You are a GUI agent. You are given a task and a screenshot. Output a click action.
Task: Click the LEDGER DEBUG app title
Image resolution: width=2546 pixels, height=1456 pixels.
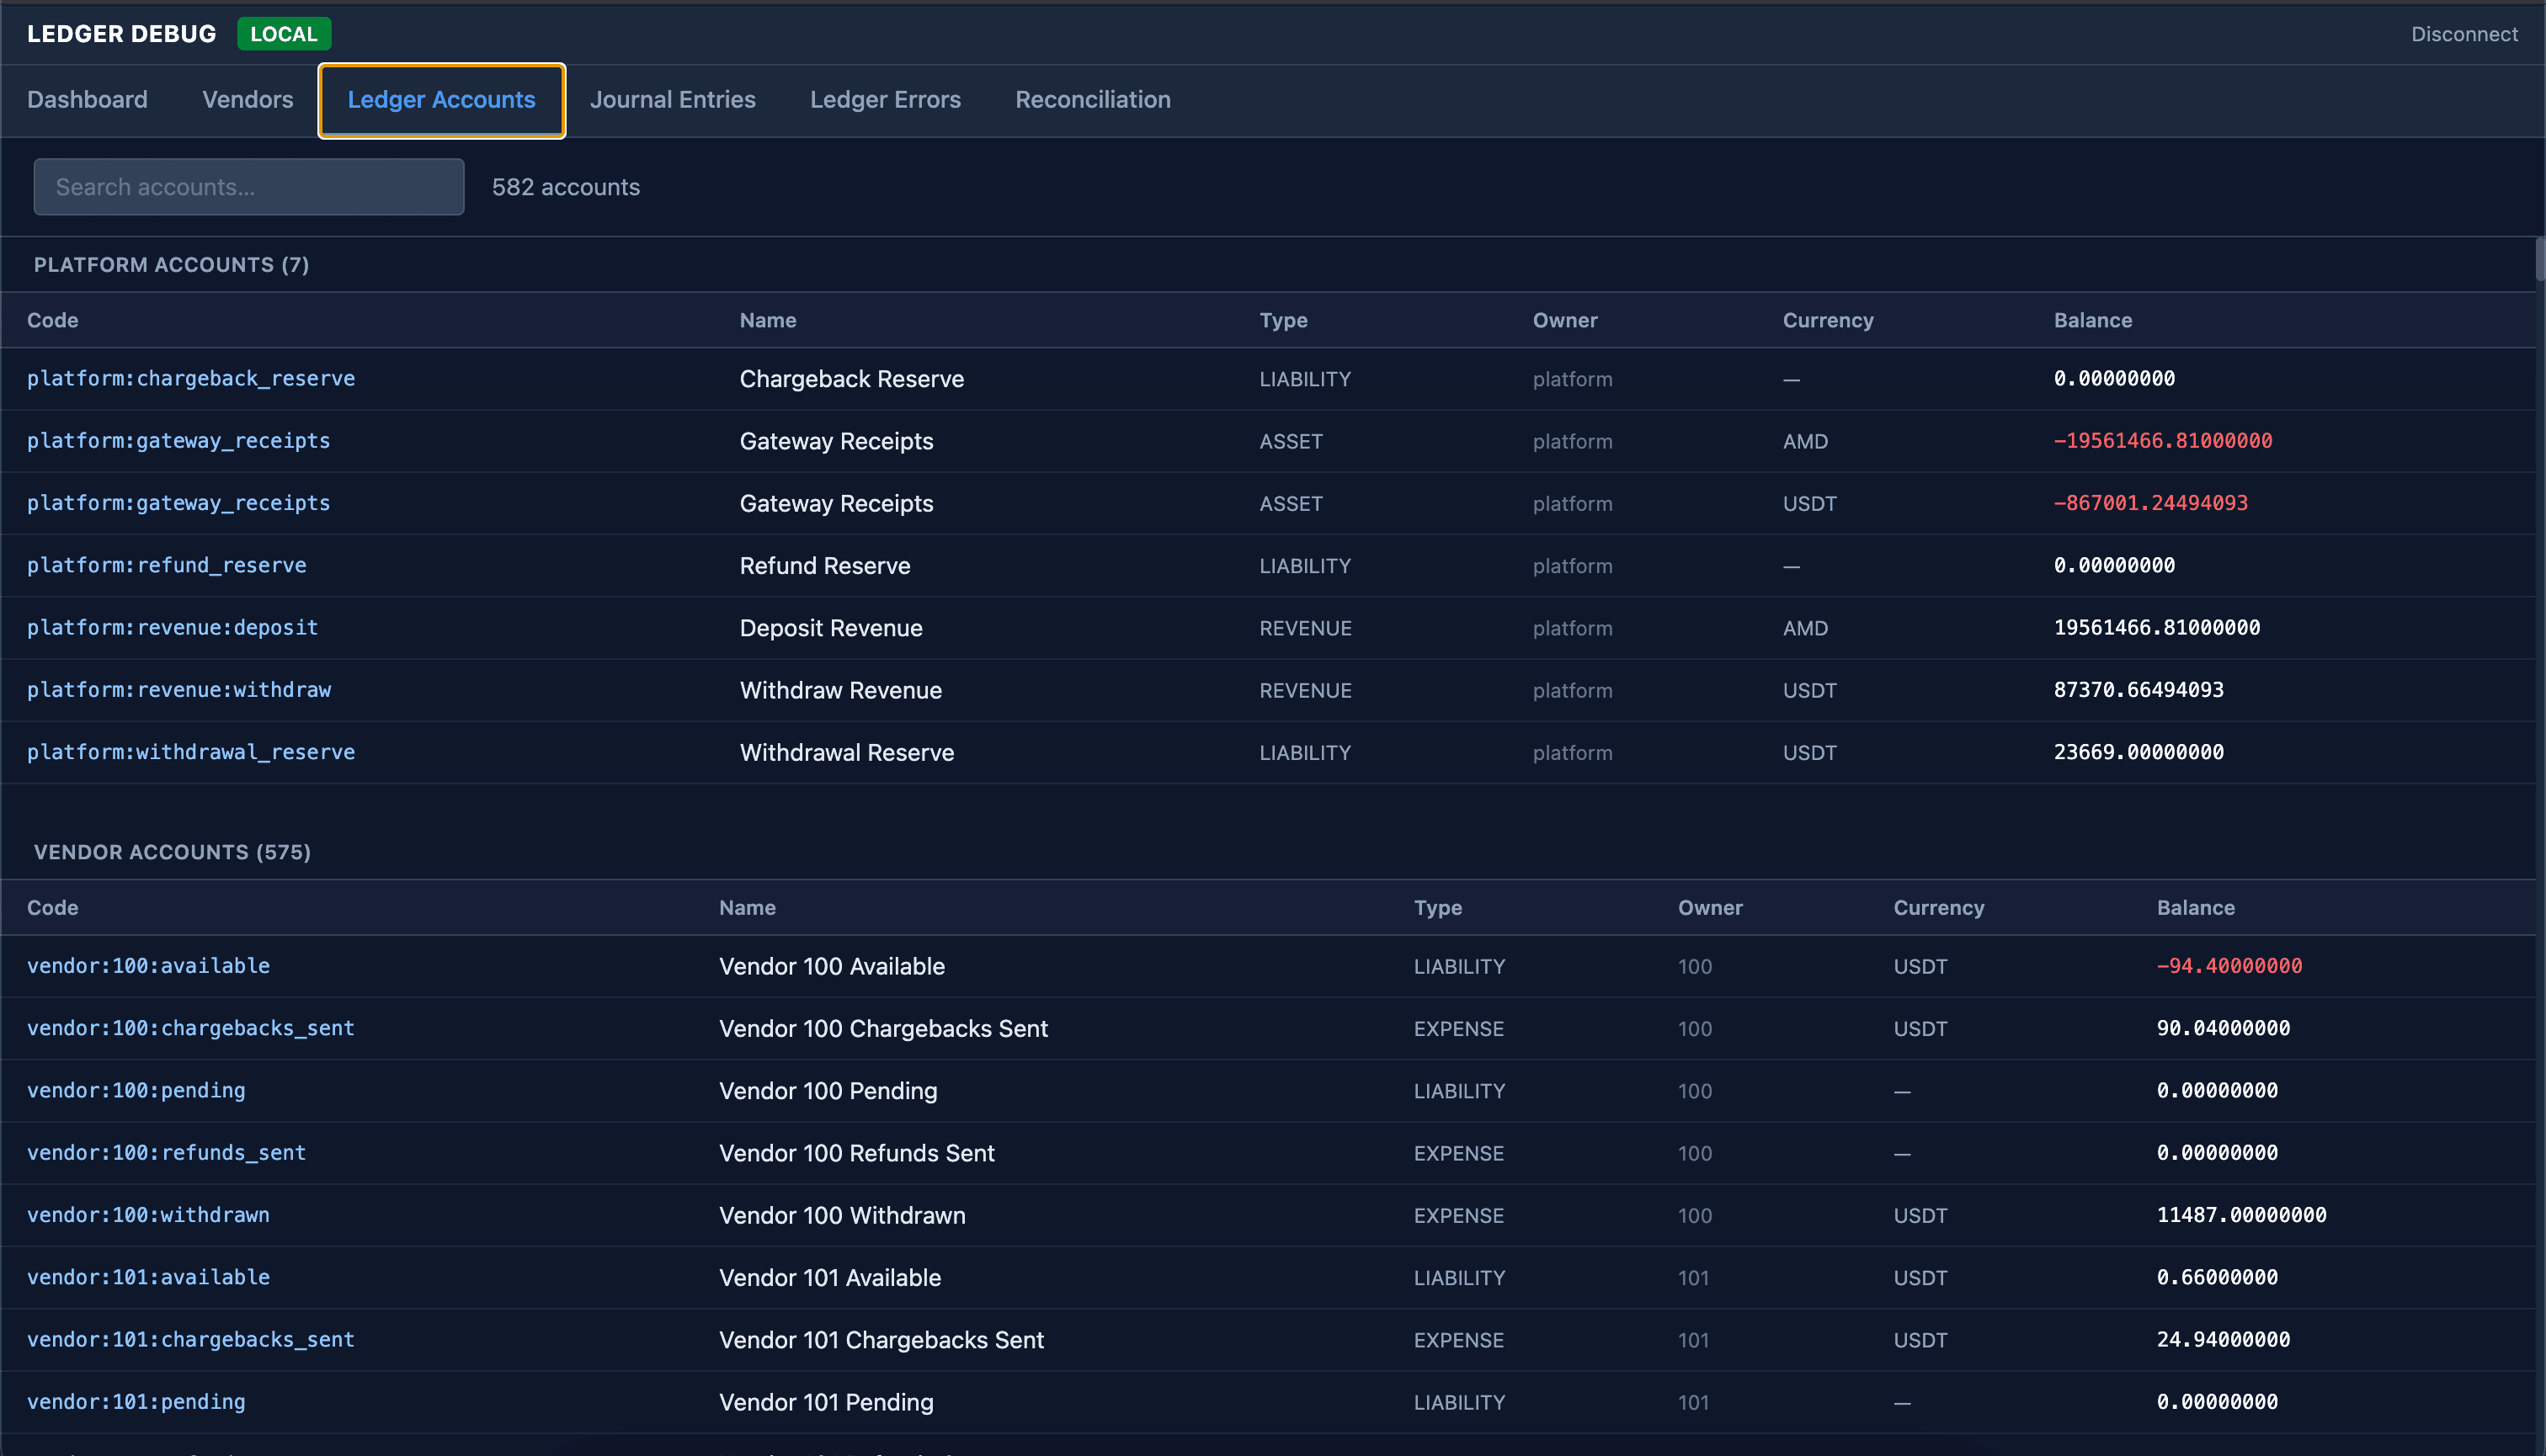pyautogui.click(x=121, y=34)
